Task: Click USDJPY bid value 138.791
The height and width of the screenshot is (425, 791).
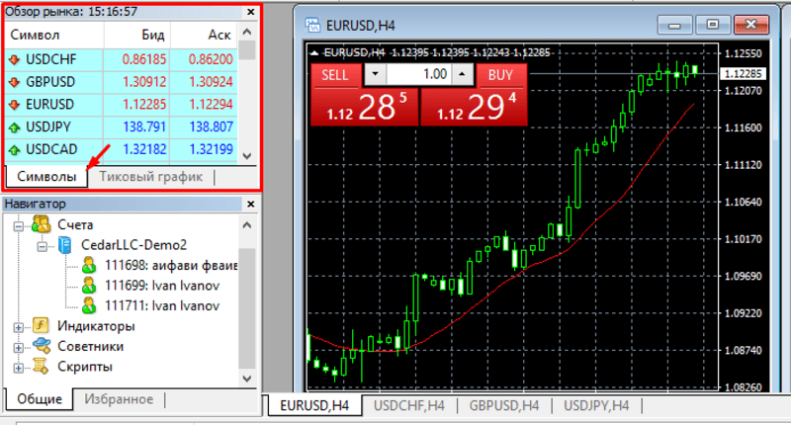Action: [144, 127]
